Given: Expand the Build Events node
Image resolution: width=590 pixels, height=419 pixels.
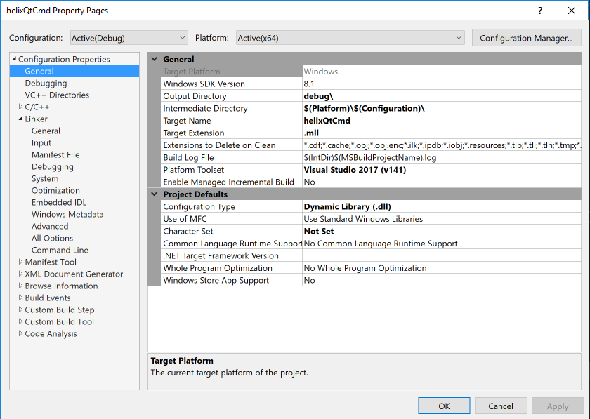Looking at the screenshot, I should (x=20, y=298).
